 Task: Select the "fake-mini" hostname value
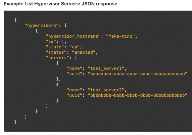click(121, 36)
